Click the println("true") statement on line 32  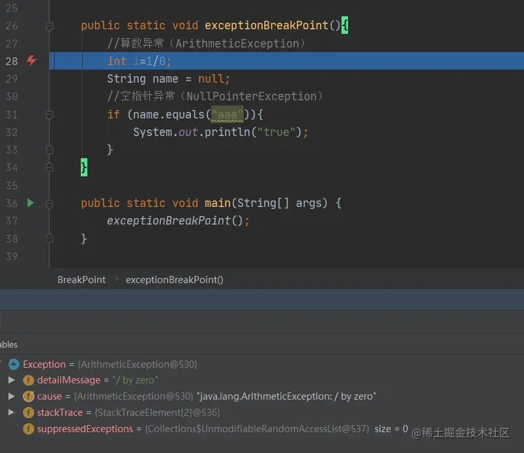coord(220,132)
